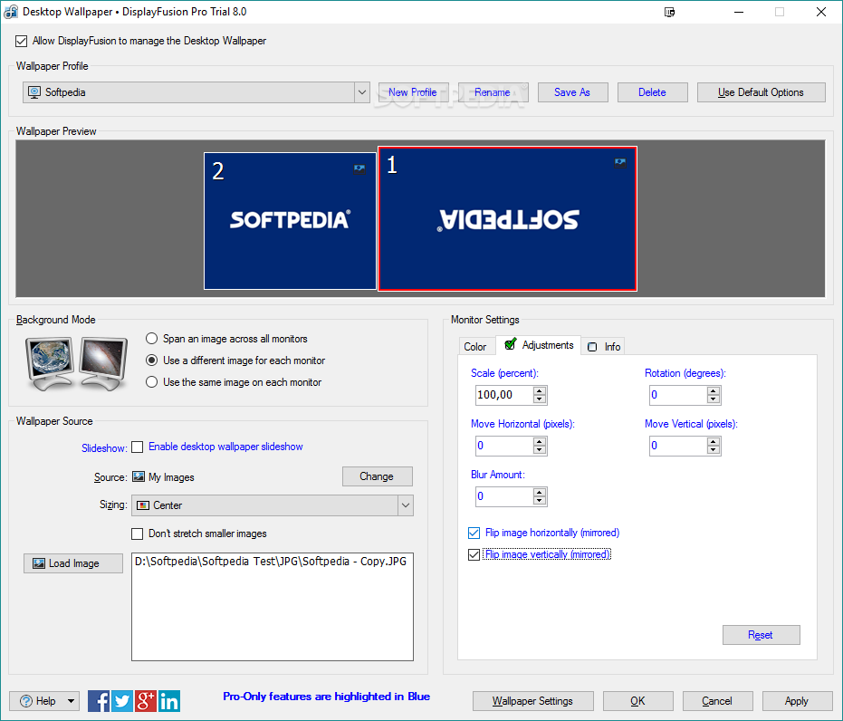This screenshot has width=843, height=721.
Task: Click the Load Image button
Action: tap(73, 563)
